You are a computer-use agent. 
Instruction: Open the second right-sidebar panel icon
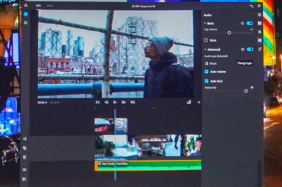pyautogui.click(x=259, y=23)
